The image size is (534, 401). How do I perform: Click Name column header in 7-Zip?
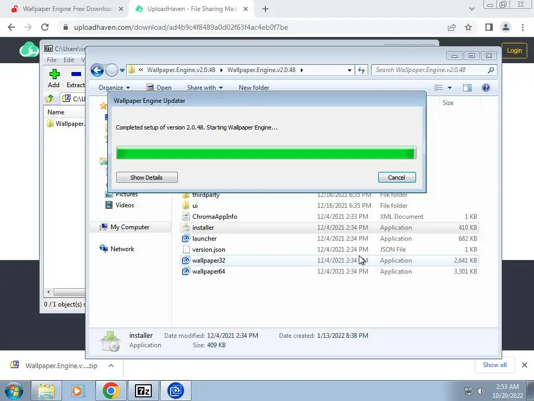click(56, 112)
